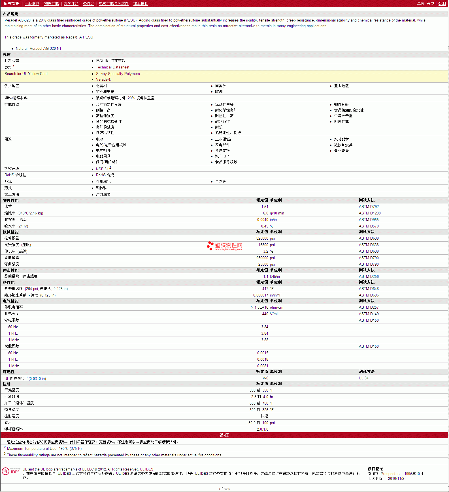Click the ASTM D648 entry
The image size is (449, 492).
369,289
